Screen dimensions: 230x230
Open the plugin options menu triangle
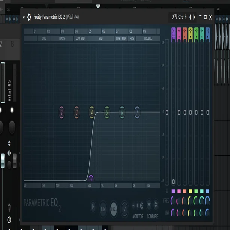tap(24, 18)
